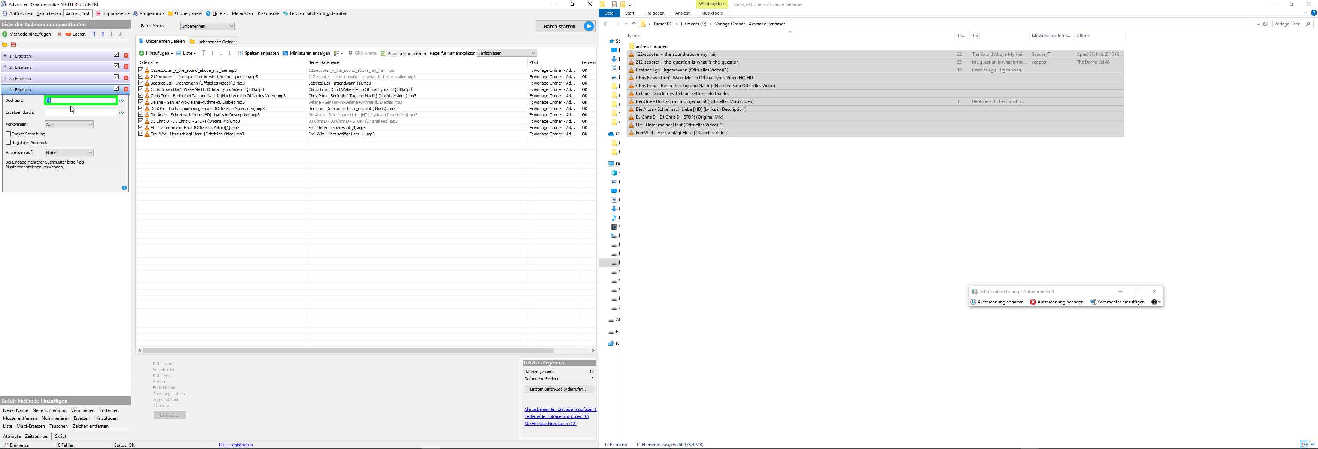Uncheck the Delane - GenTen-vs-Delane file checkbox

coord(141,102)
